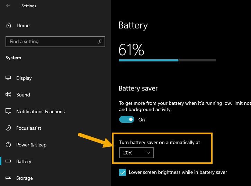Open the 20% battery saver dropdown
251x186 pixels.
pyautogui.click(x=136, y=153)
